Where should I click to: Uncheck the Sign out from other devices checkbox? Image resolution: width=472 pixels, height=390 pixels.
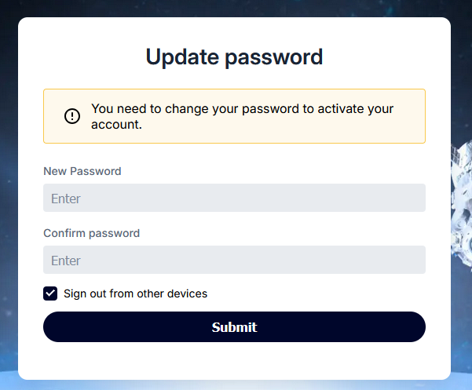[x=50, y=293]
